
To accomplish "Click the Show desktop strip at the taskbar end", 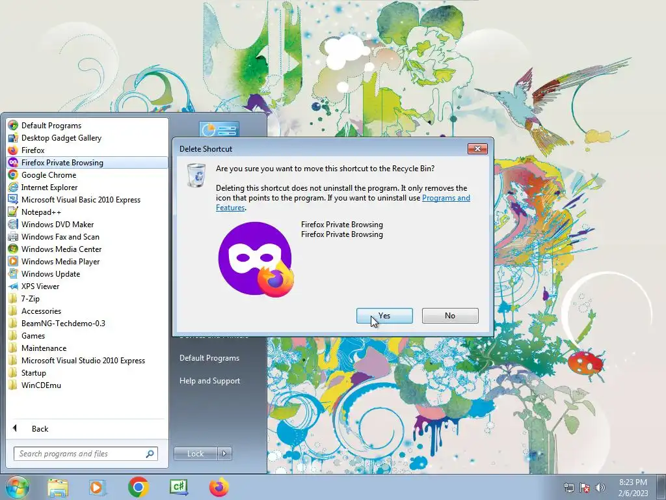I will [661, 487].
